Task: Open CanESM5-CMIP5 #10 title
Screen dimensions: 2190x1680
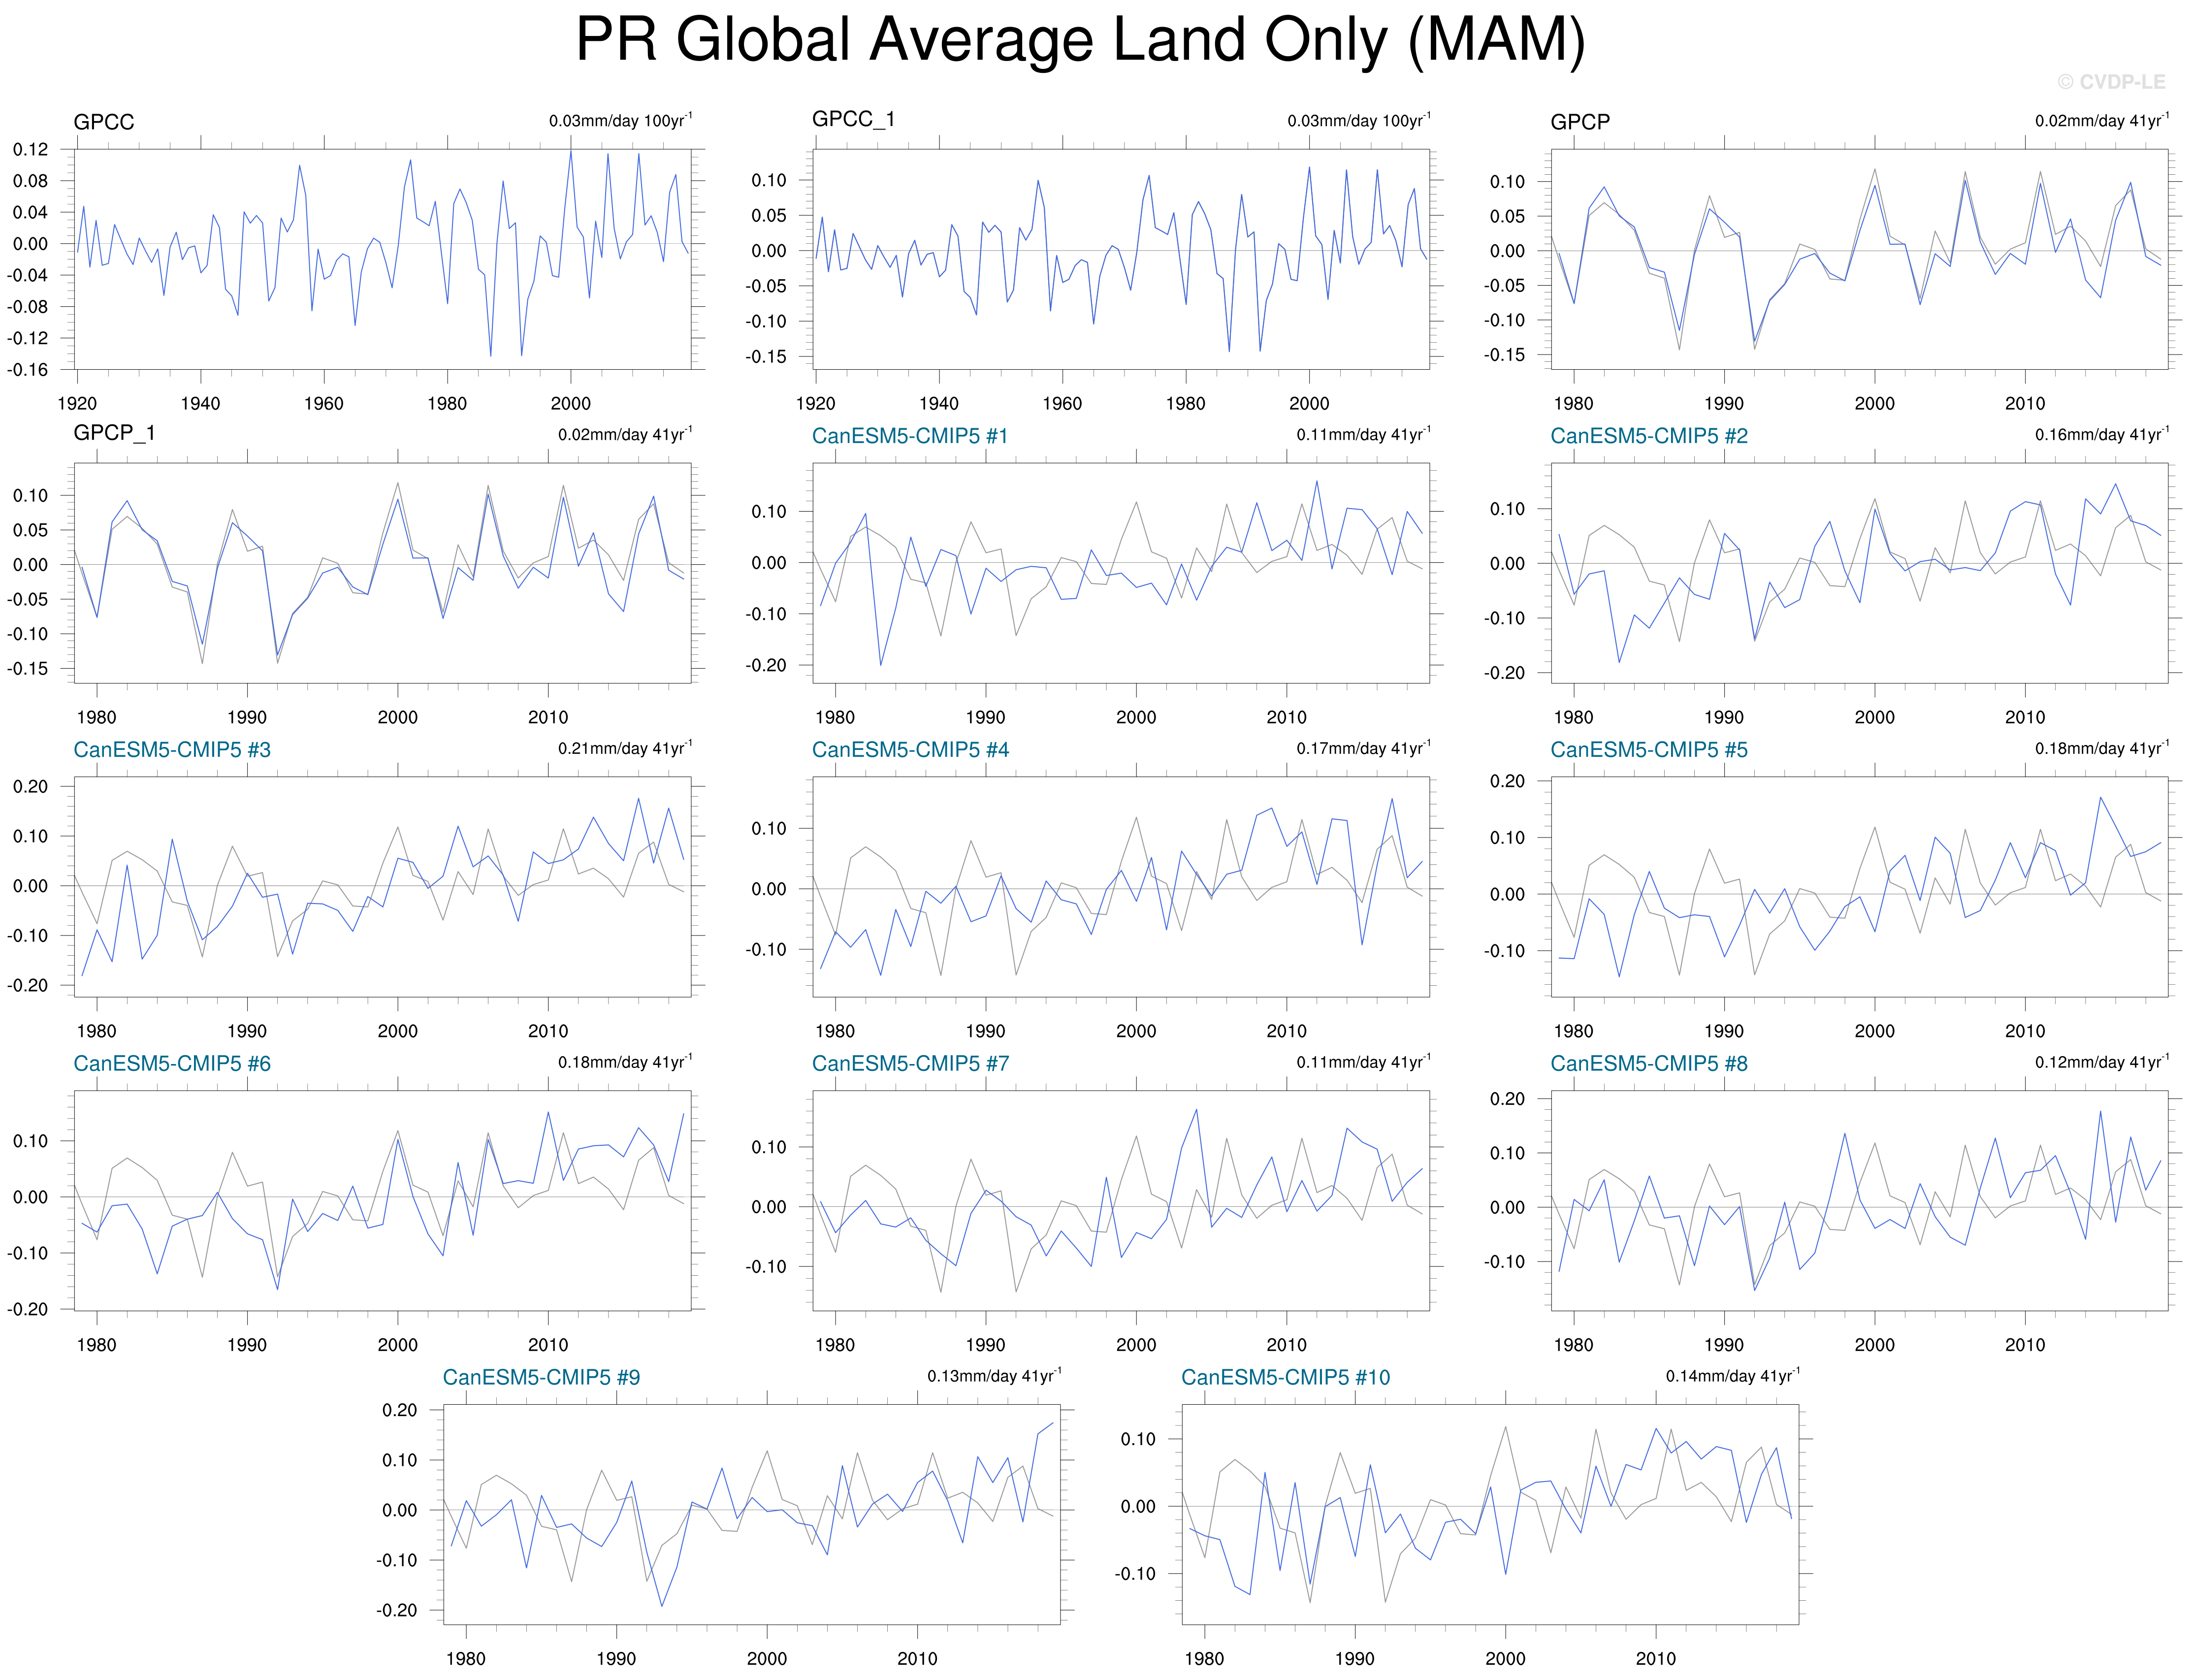Action: [x=1285, y=1378]
